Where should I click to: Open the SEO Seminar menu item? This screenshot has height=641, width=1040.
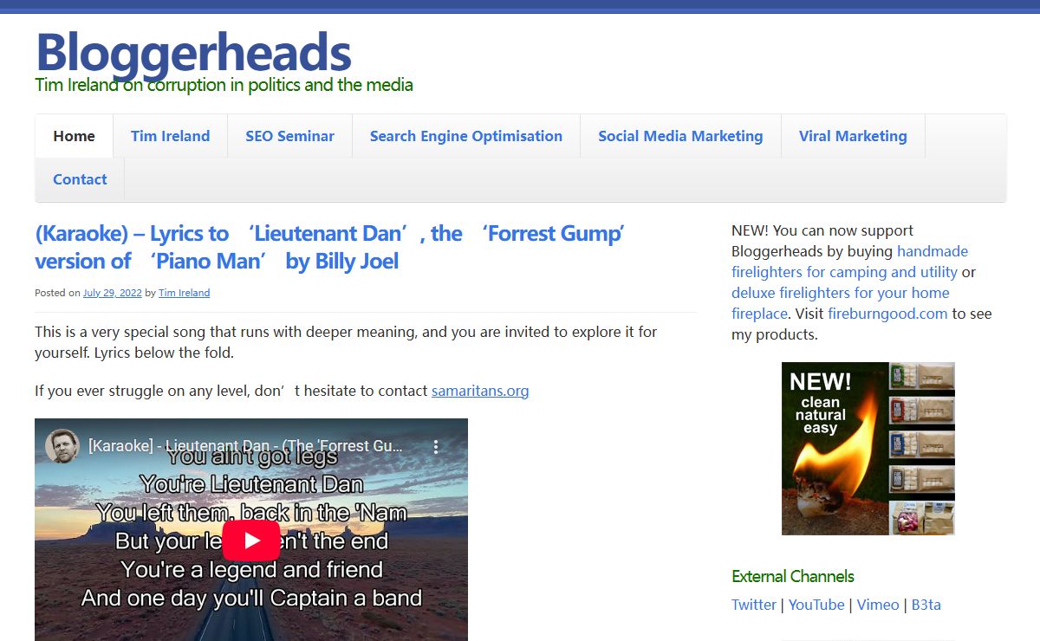point(290,136)
